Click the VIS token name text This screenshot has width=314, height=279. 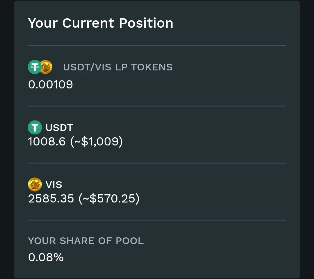click(x=54, y=184)
